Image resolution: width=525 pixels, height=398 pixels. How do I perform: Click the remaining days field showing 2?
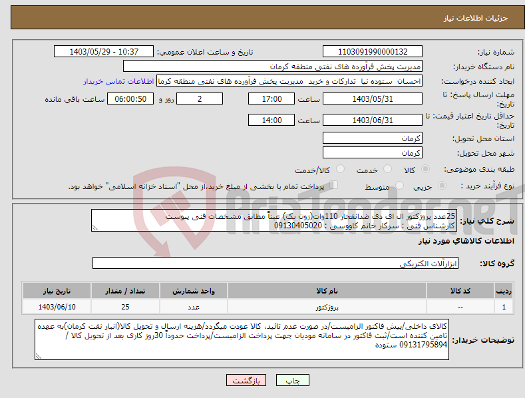point(200,99)
